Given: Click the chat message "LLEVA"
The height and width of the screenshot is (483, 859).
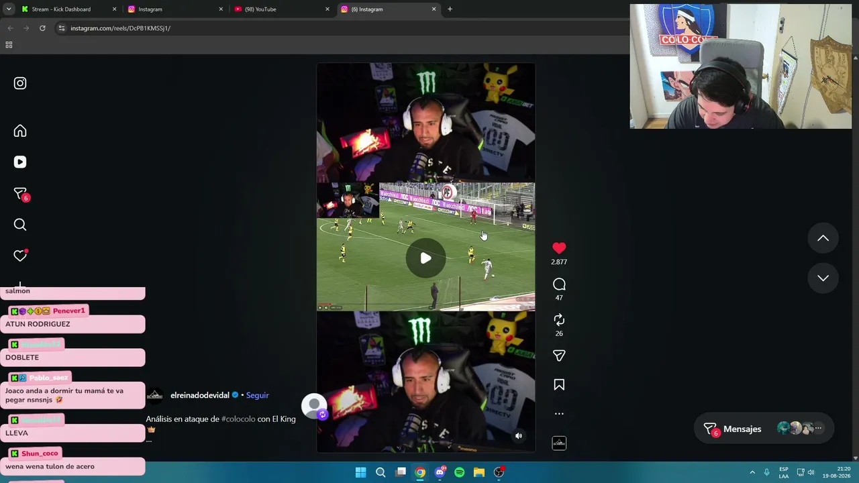Looking at the screenshot, I should coord(17,433).
